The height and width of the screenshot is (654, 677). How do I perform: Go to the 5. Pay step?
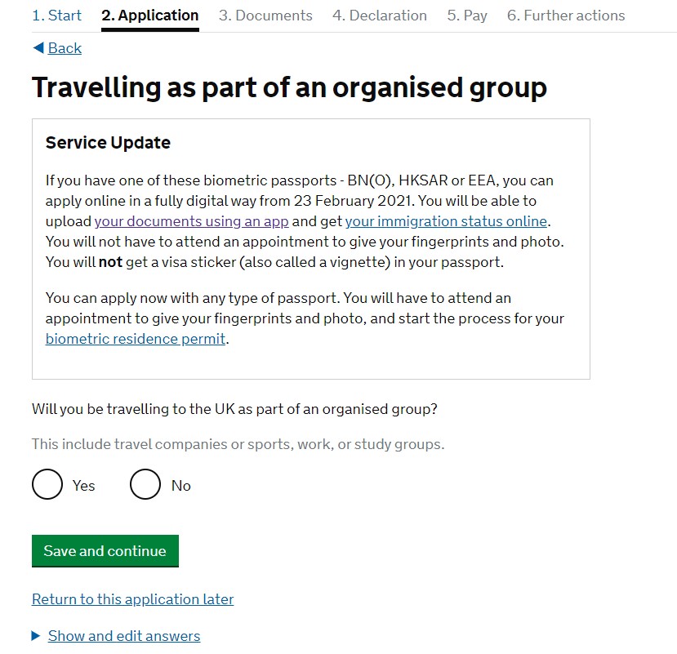pos(466,16)
